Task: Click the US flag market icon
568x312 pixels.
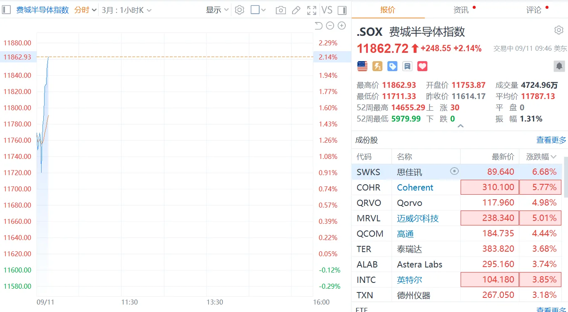Action: point(362,66)
